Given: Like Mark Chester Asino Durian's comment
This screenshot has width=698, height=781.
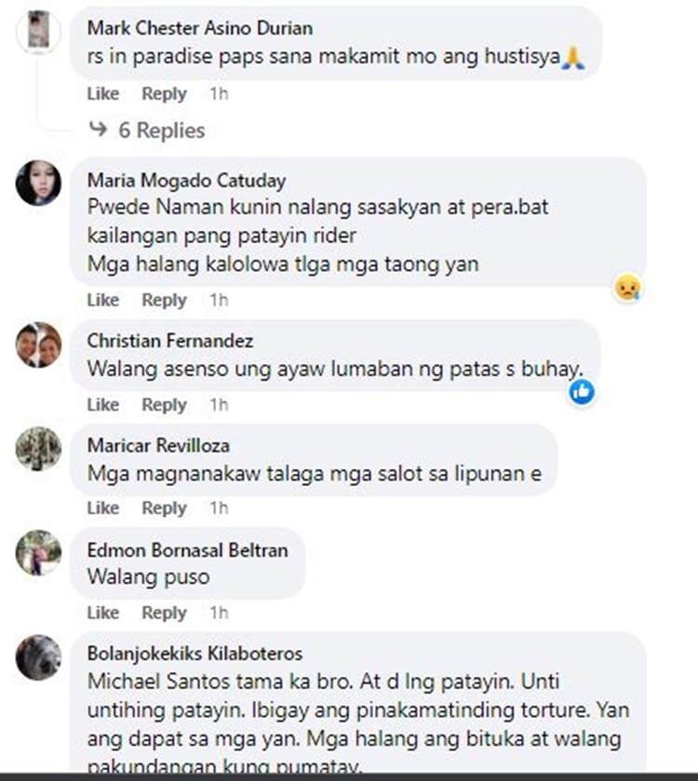Looking at the screenshot, I should tap(103, 94).
